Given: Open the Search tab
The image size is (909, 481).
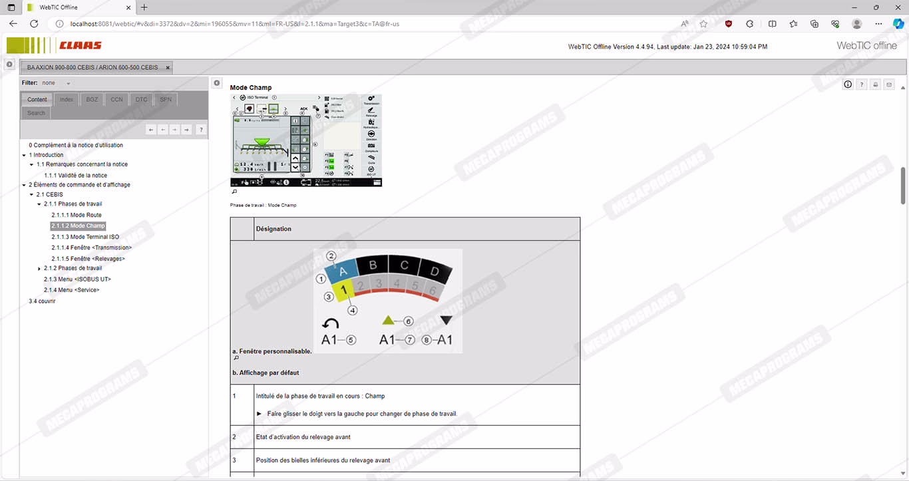Looking at the screenshot, I should coord(37,113).
